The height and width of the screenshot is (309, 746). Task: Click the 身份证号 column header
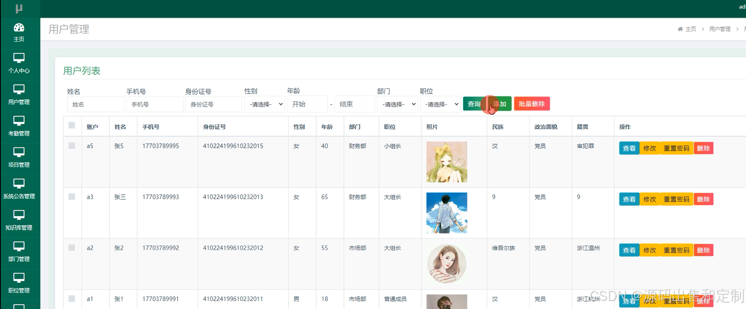tap(214, 127)
